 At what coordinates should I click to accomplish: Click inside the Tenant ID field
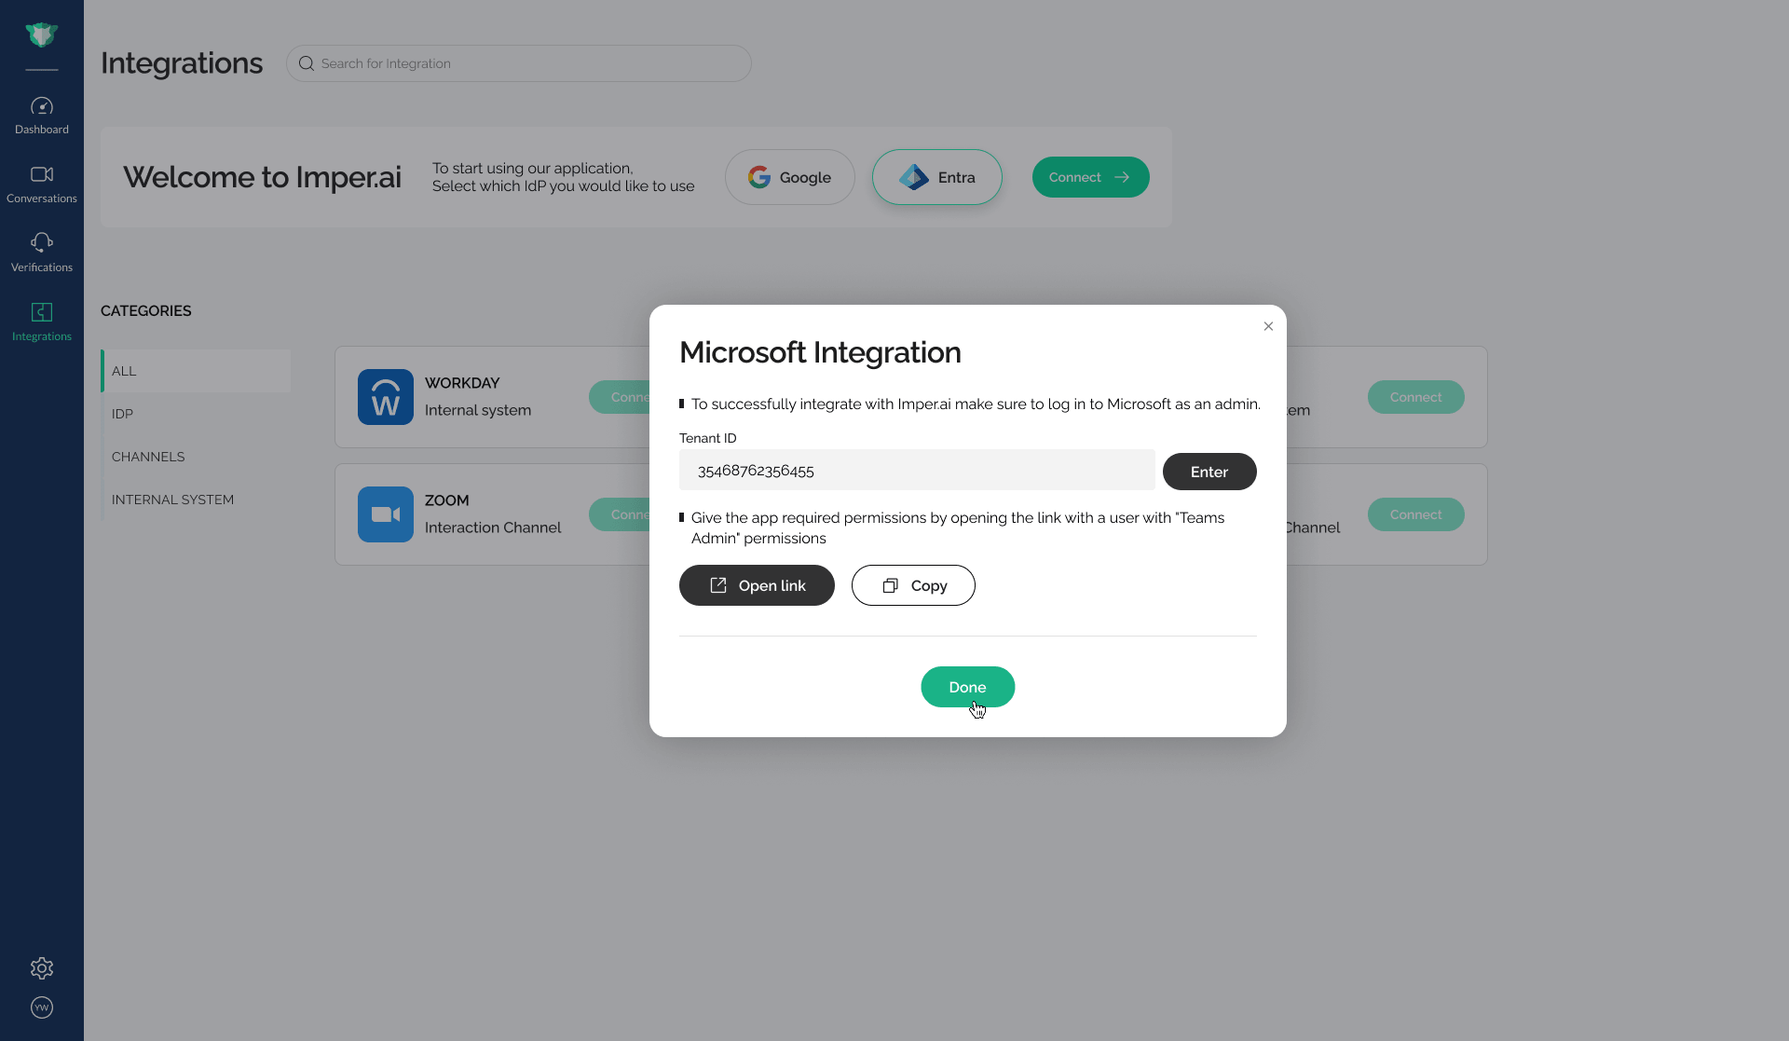(x=916, y=471)
